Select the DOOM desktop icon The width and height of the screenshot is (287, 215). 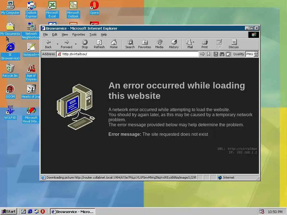(x=10, y=92)
